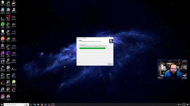Open Tor Browser desktop shortcut

pyautogui.click(x=3, y=46)
